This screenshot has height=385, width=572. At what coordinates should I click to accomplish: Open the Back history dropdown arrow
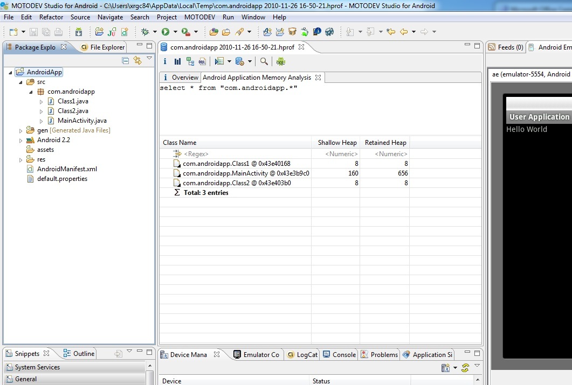coord(414,32)
